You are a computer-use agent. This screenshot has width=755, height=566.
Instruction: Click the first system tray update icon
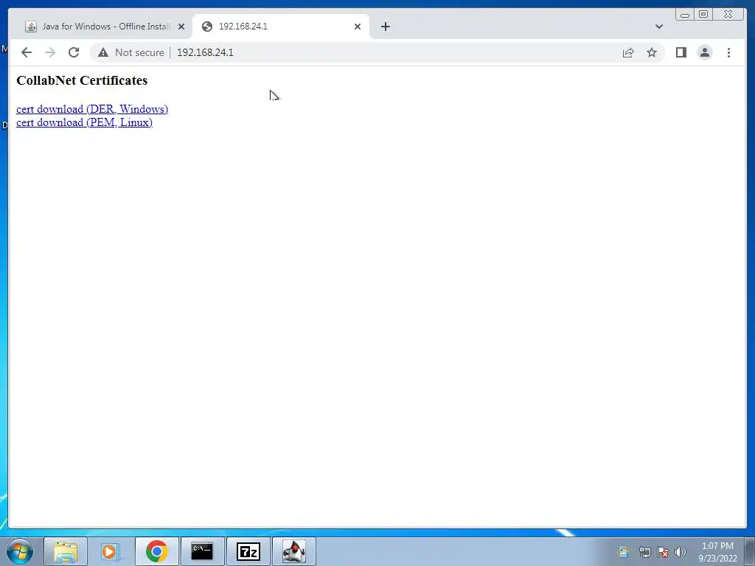coord(623,552)
